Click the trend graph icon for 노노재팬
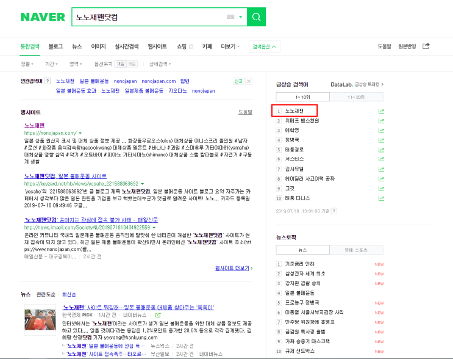This screenshot has height=359, width=453. click(381, 111)
